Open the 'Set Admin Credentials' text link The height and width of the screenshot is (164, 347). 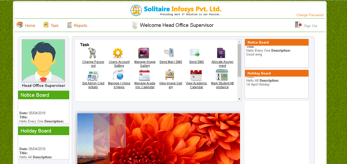coord(93,85)
